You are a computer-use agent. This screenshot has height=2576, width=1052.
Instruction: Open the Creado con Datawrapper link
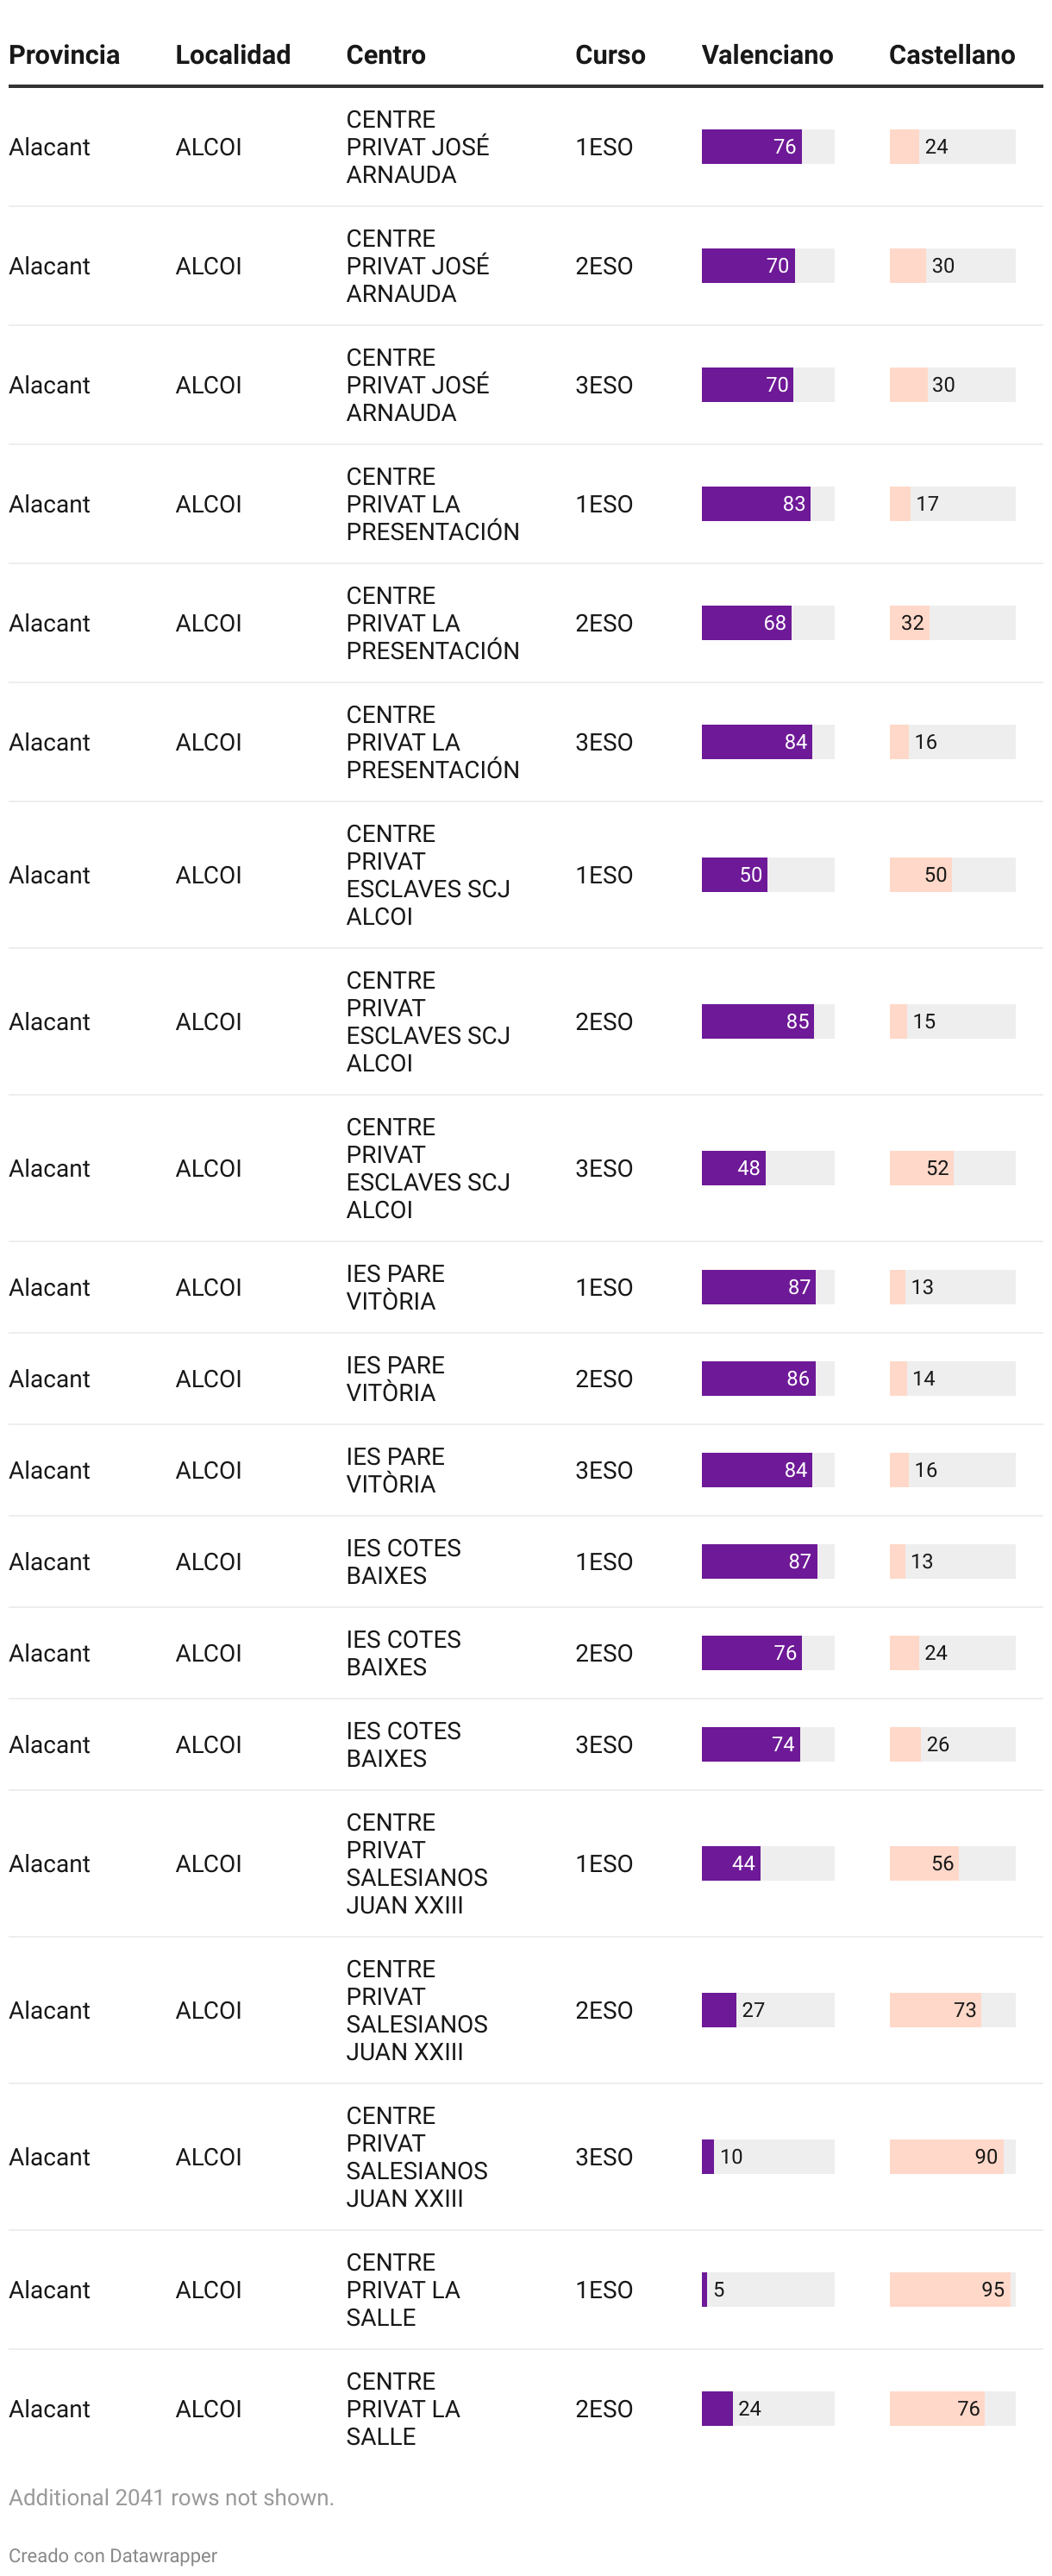click(x=113, y=2555)
